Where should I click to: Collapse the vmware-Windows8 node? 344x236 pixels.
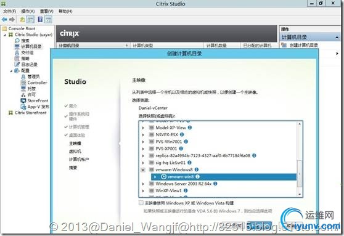tap(143, 170)
